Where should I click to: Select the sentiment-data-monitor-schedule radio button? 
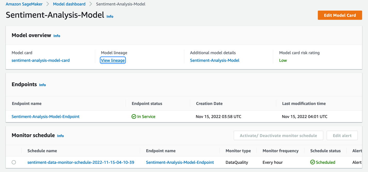click(x=14, y=162)
